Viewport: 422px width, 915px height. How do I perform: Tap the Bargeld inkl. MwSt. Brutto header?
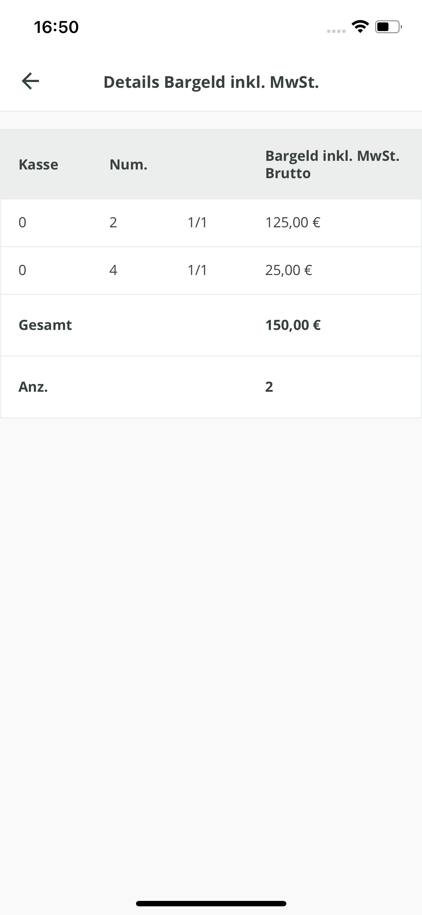pyautogui.click(x=332, y=165)
